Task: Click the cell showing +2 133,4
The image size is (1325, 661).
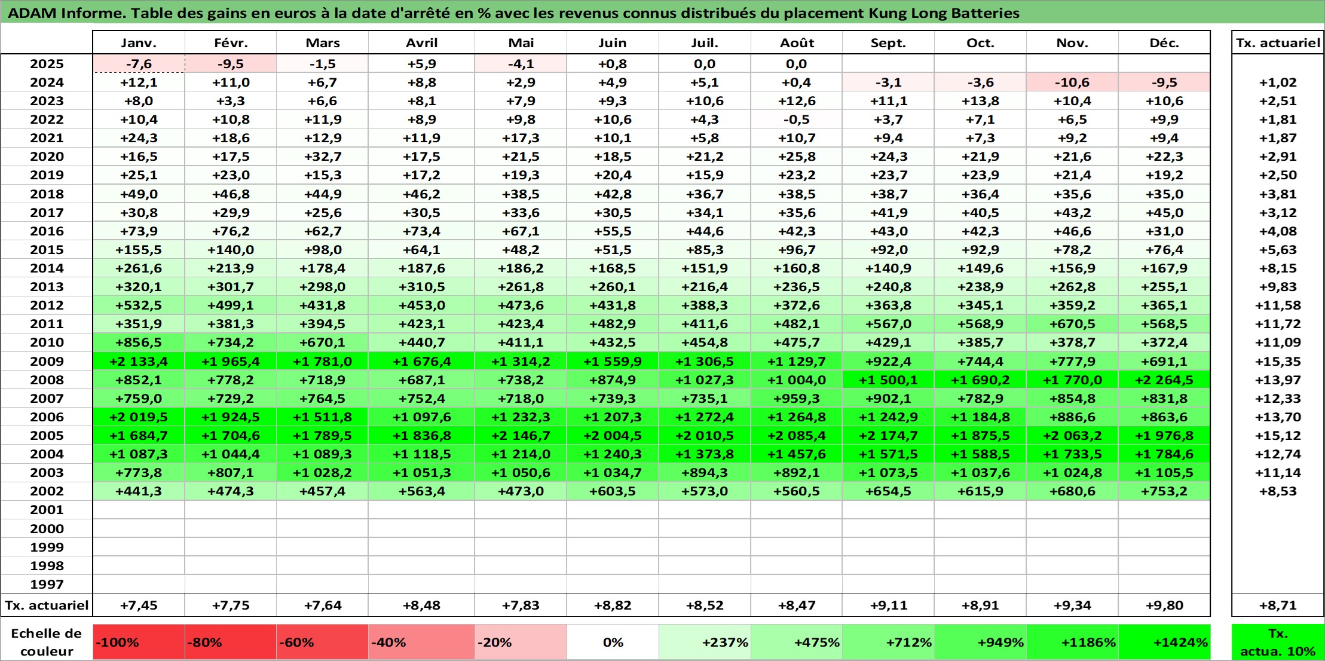Action: 139,361
